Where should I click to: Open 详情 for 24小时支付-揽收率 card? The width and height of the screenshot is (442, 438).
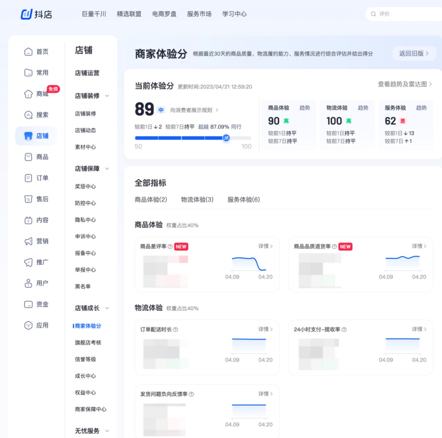[x=419, y=329]
